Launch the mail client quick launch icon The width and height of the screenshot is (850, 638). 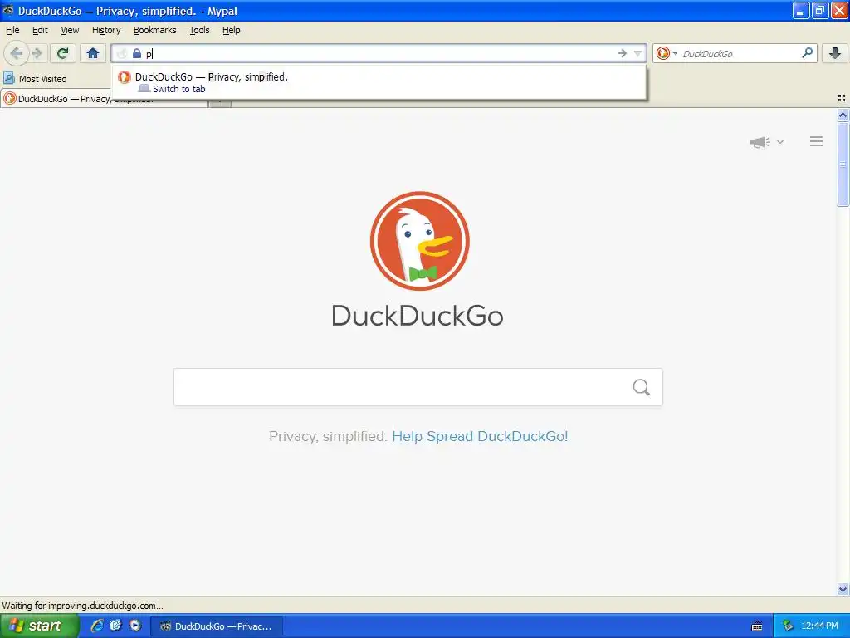pos(116,626)
